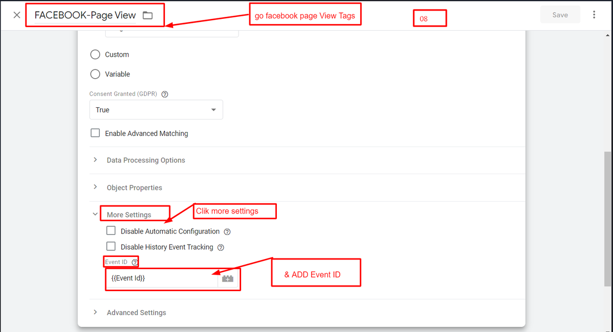Check Disable Automatic Configuration
The height and width of the screenshot is (332, 613).
(111, 231)
